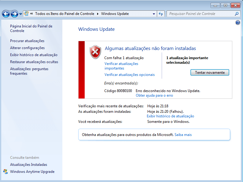Open help with the blue question mark icon
The image size is (243, 182).
[237, 23]
